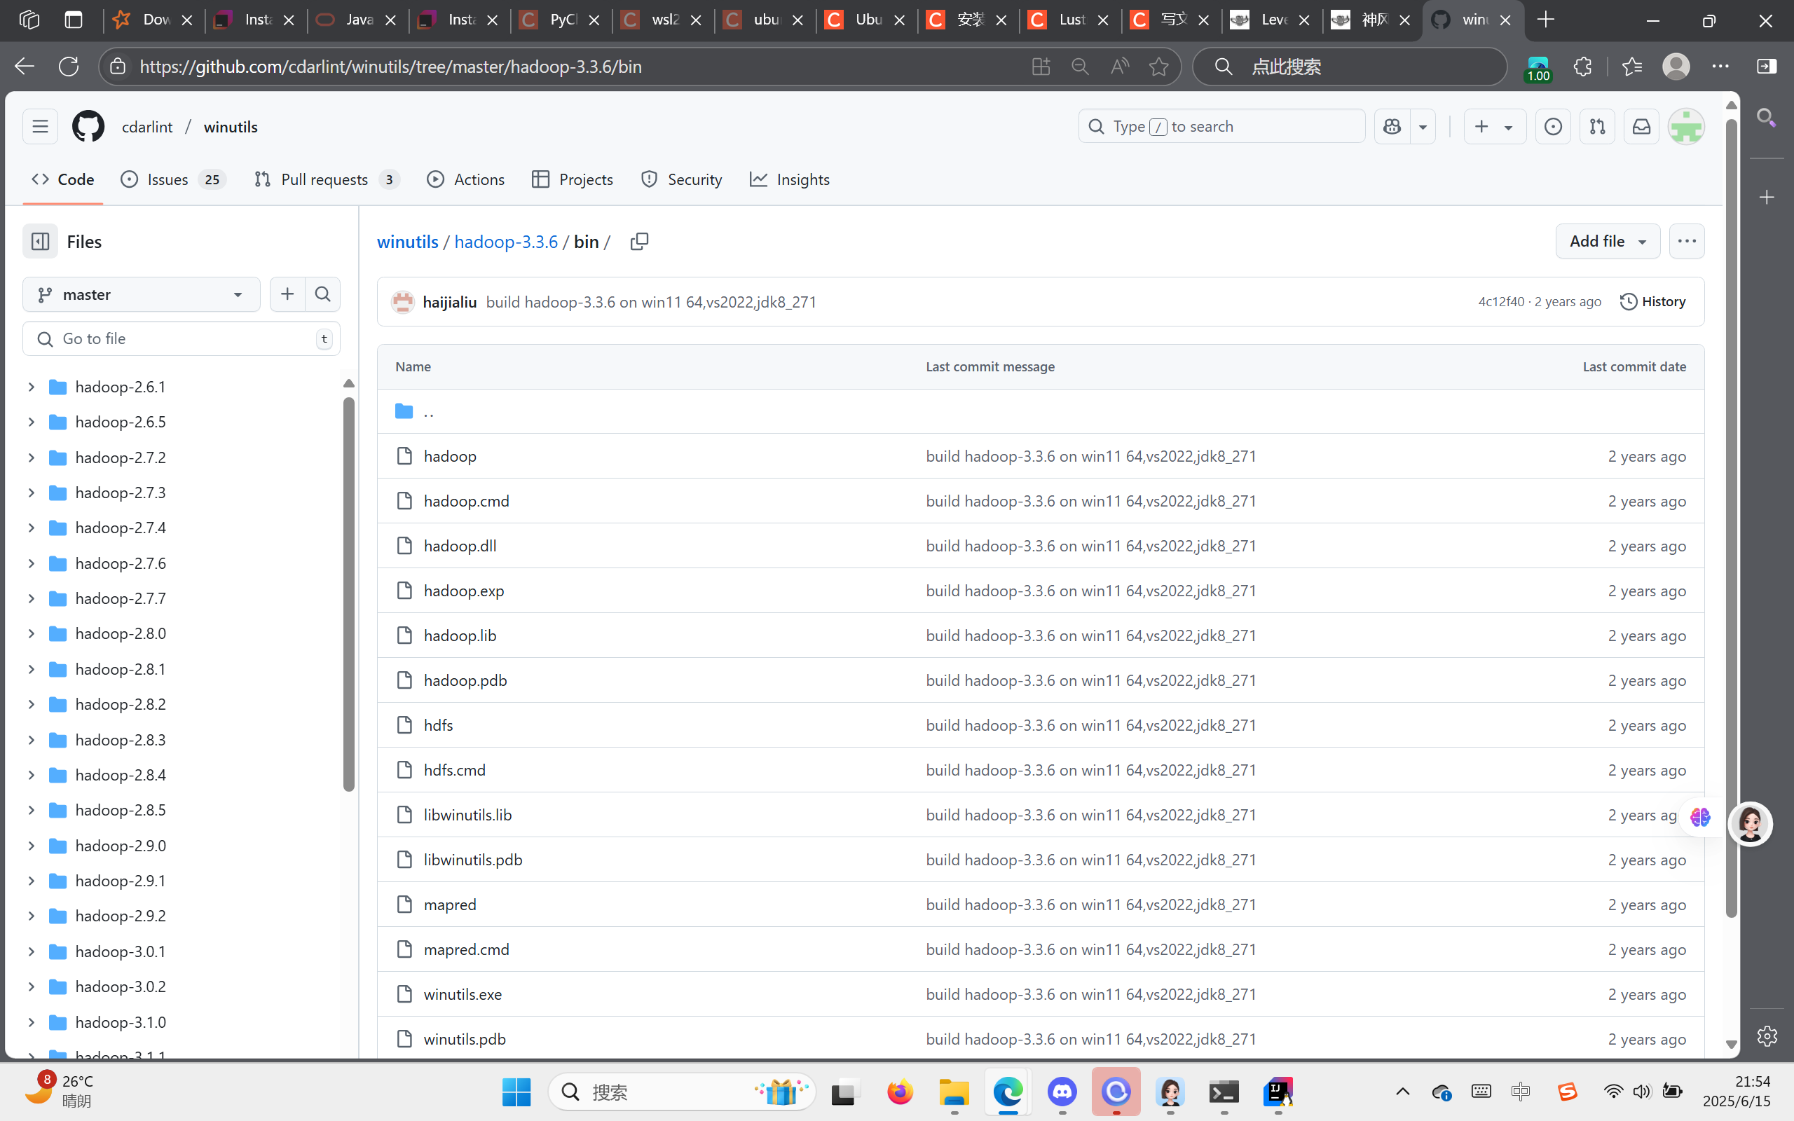Collapse the Files tree side panel
Image resolution: width=1794 pixels, height=1121 pixels.
click(x=40, y=242)
